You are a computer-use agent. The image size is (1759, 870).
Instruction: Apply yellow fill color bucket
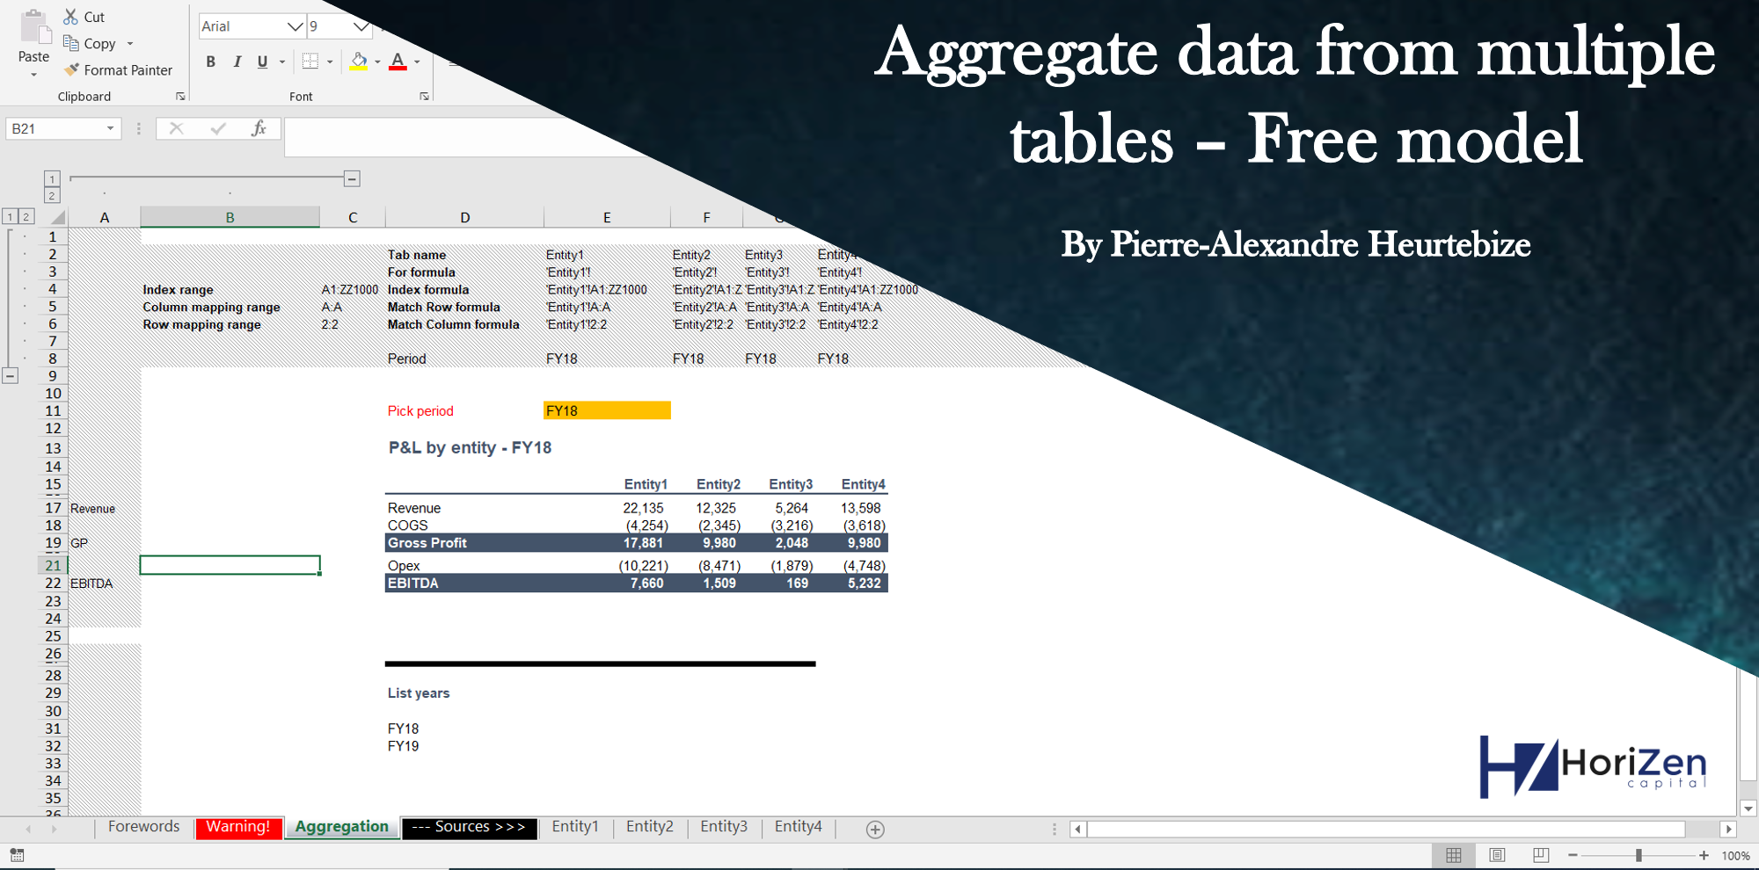click(x=358, y=62)
